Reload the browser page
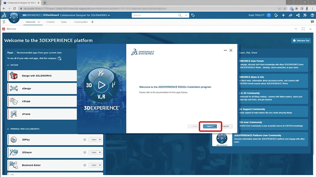Image resolution: width=316 pixels, height=177 pixels. click(14, 9)
